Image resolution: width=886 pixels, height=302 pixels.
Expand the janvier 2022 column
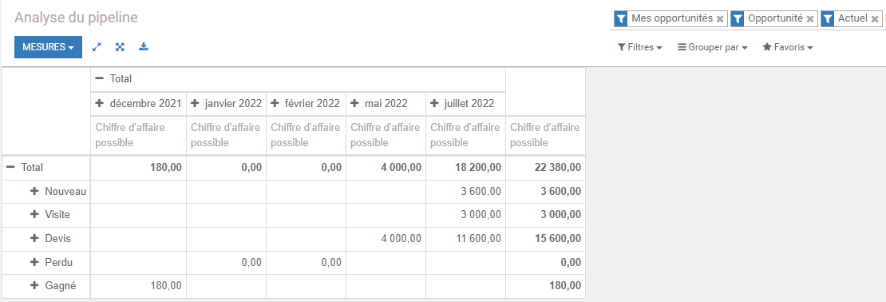point(226,104)
